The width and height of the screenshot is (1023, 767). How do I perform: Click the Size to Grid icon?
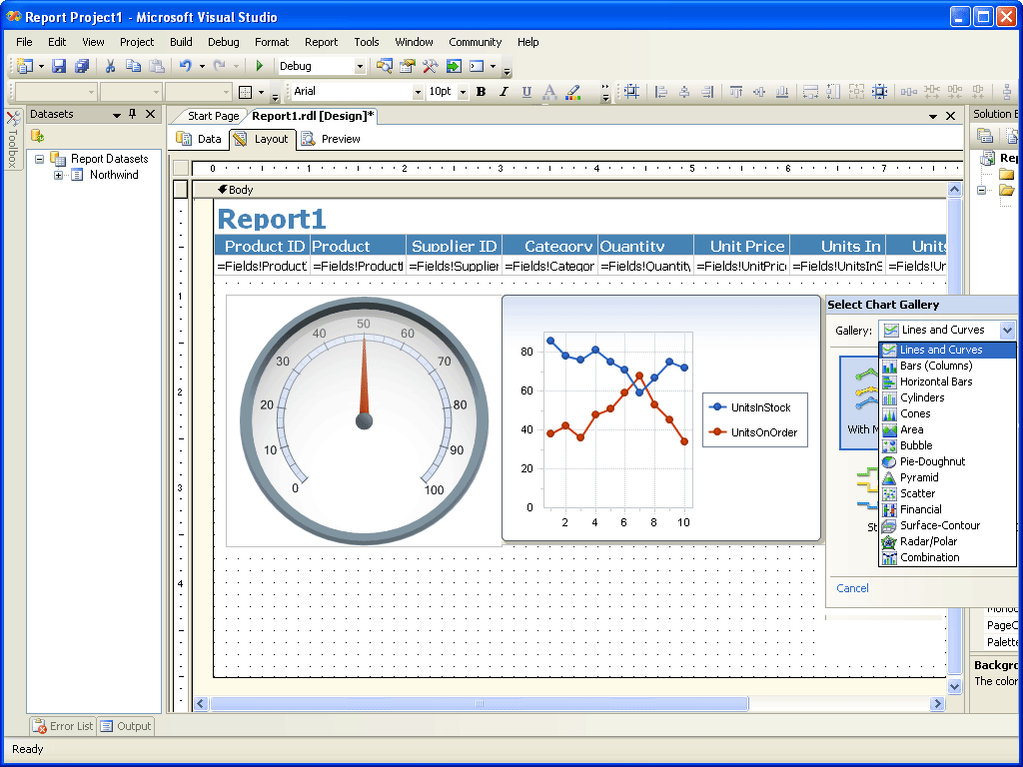[879, 92]
